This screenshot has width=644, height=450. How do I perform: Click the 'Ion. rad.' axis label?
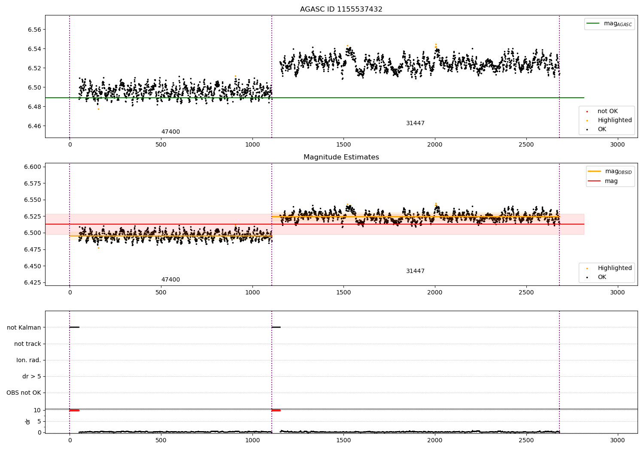[29, 360]
